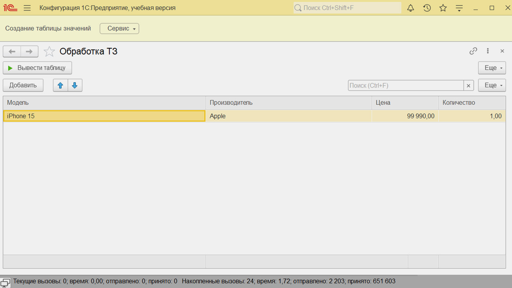Close the Обработка ТЗ form
This screenshot has width=512, height=288.
click(x=502, y=51)
